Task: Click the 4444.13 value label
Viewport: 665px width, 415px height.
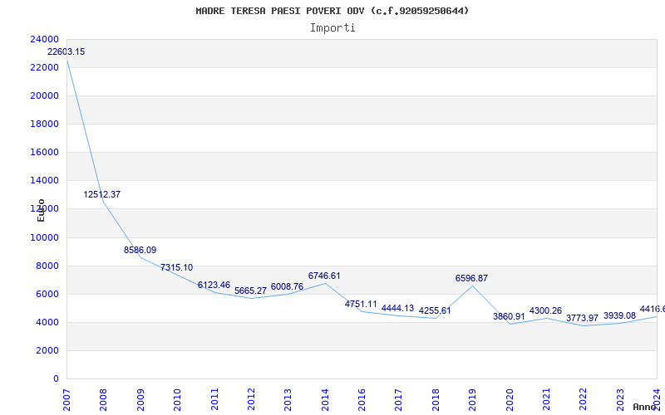Action: (x=398, y=308)
